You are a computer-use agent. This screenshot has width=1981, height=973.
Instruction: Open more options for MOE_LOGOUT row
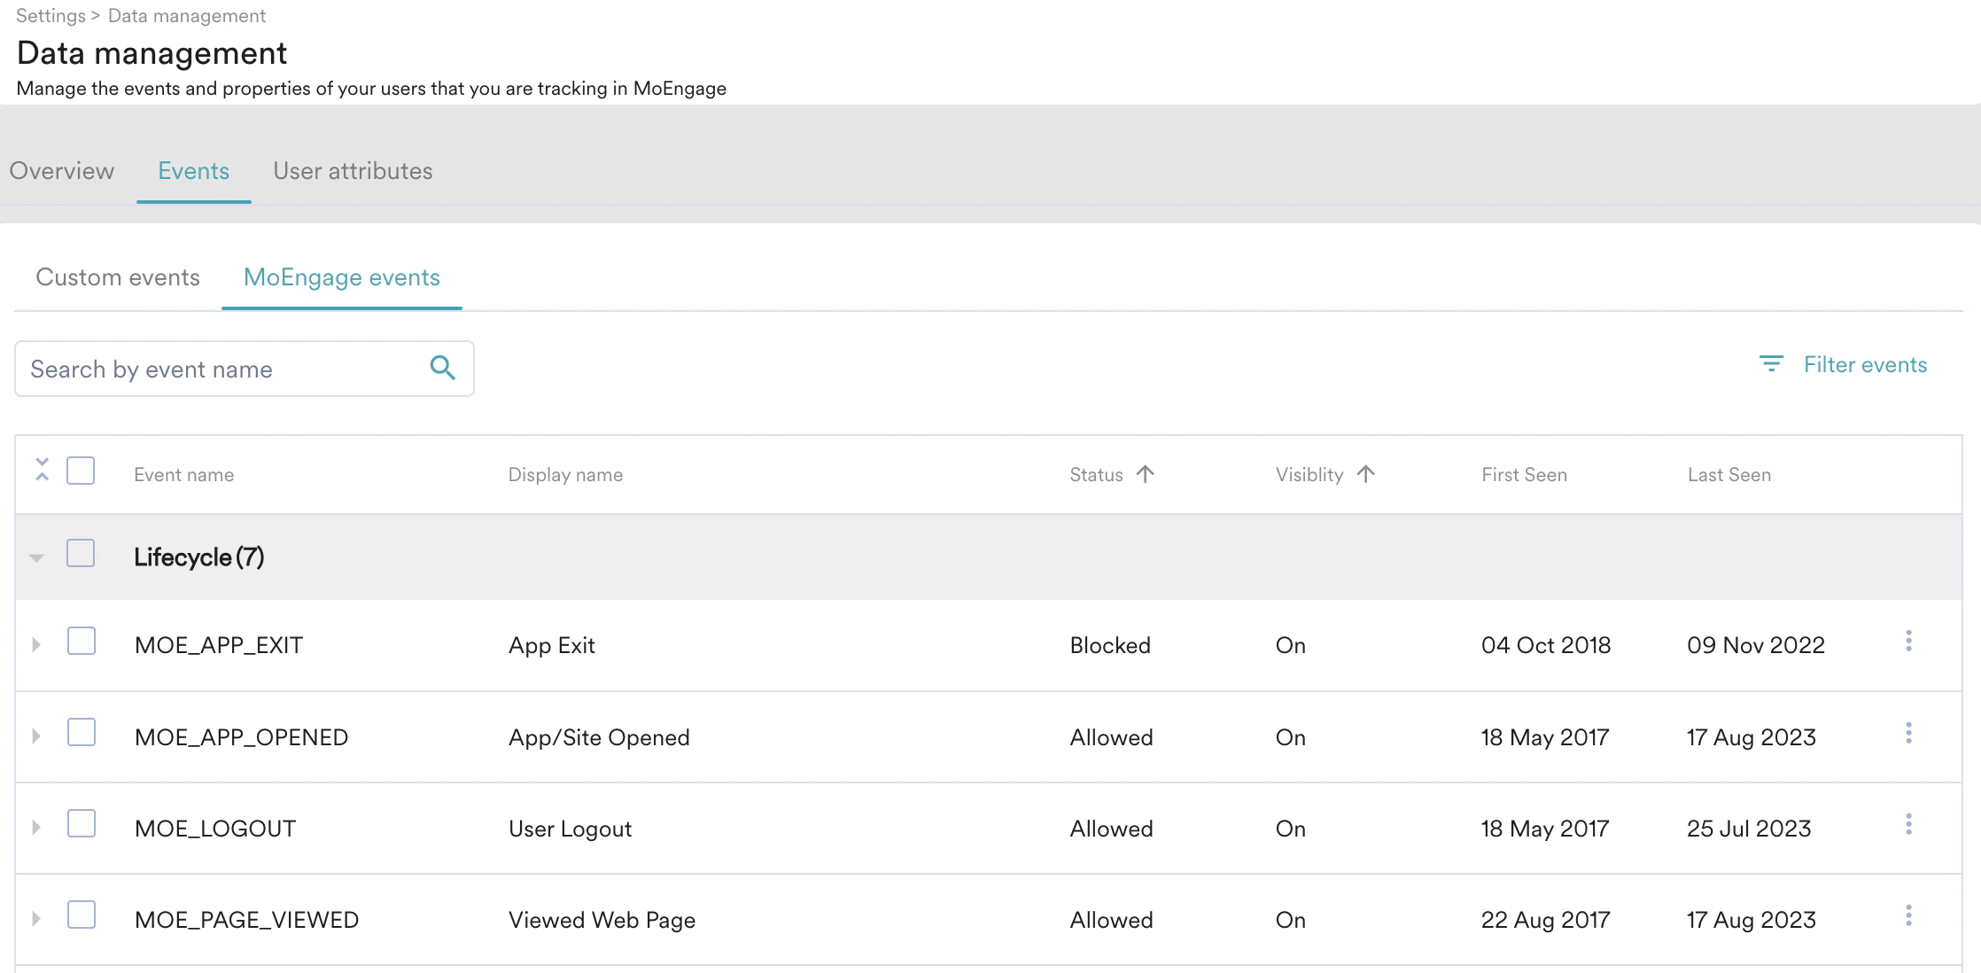[1908, 824]
